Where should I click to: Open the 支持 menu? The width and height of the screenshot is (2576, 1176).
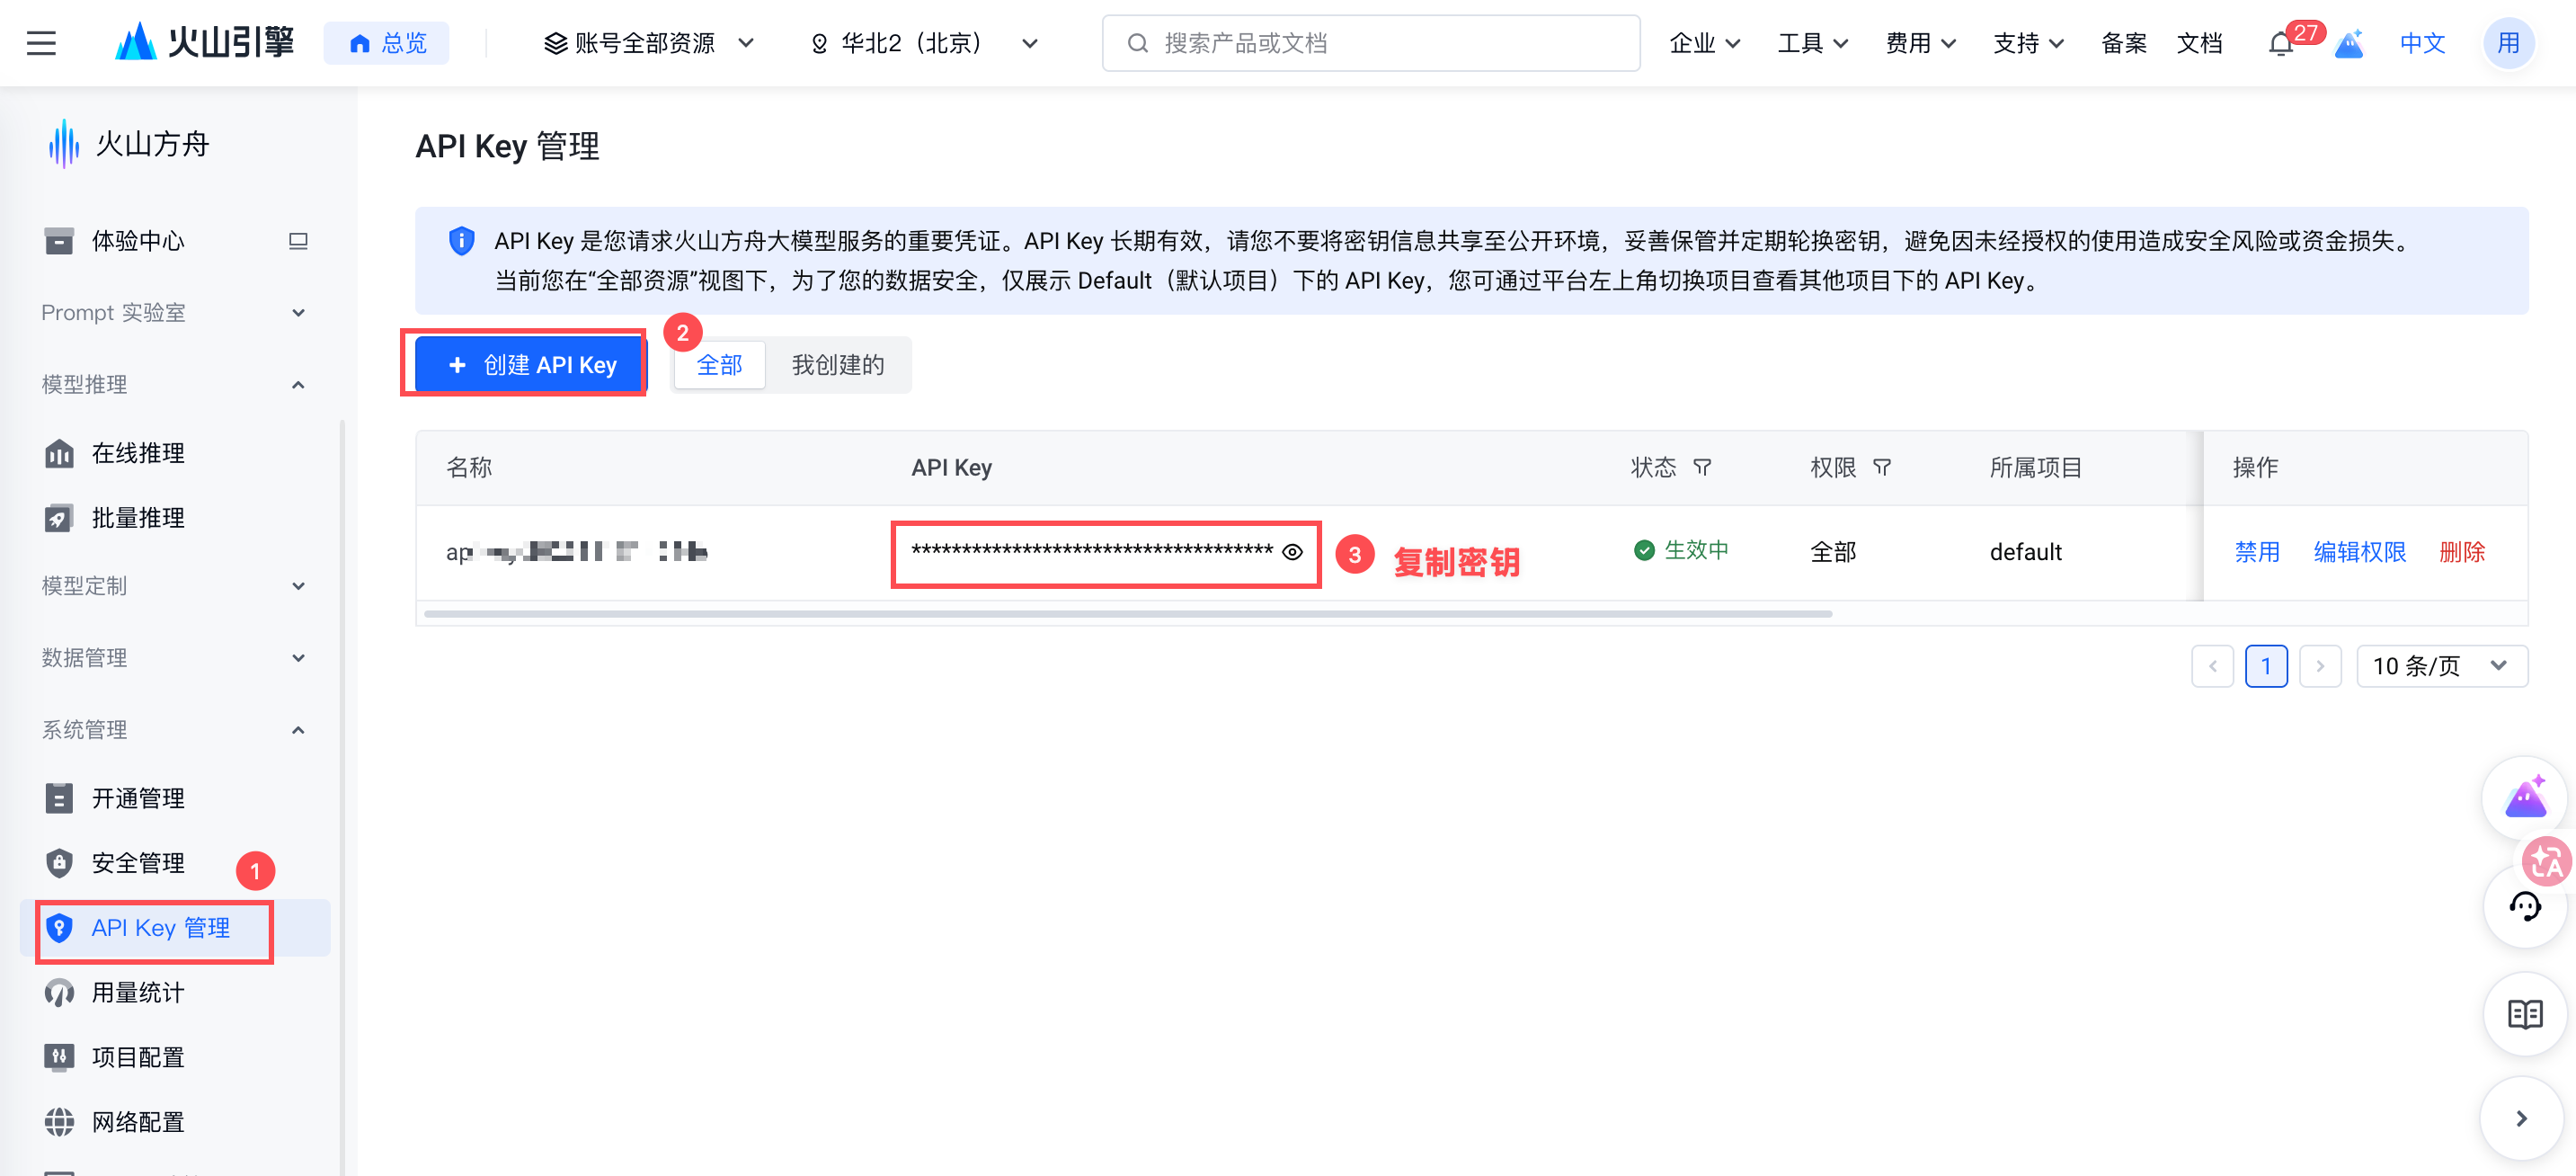(2029, 43)
